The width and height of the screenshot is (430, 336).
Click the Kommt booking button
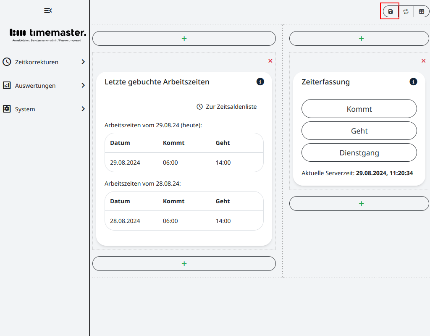pyautogui.click(x=359, y=108)
